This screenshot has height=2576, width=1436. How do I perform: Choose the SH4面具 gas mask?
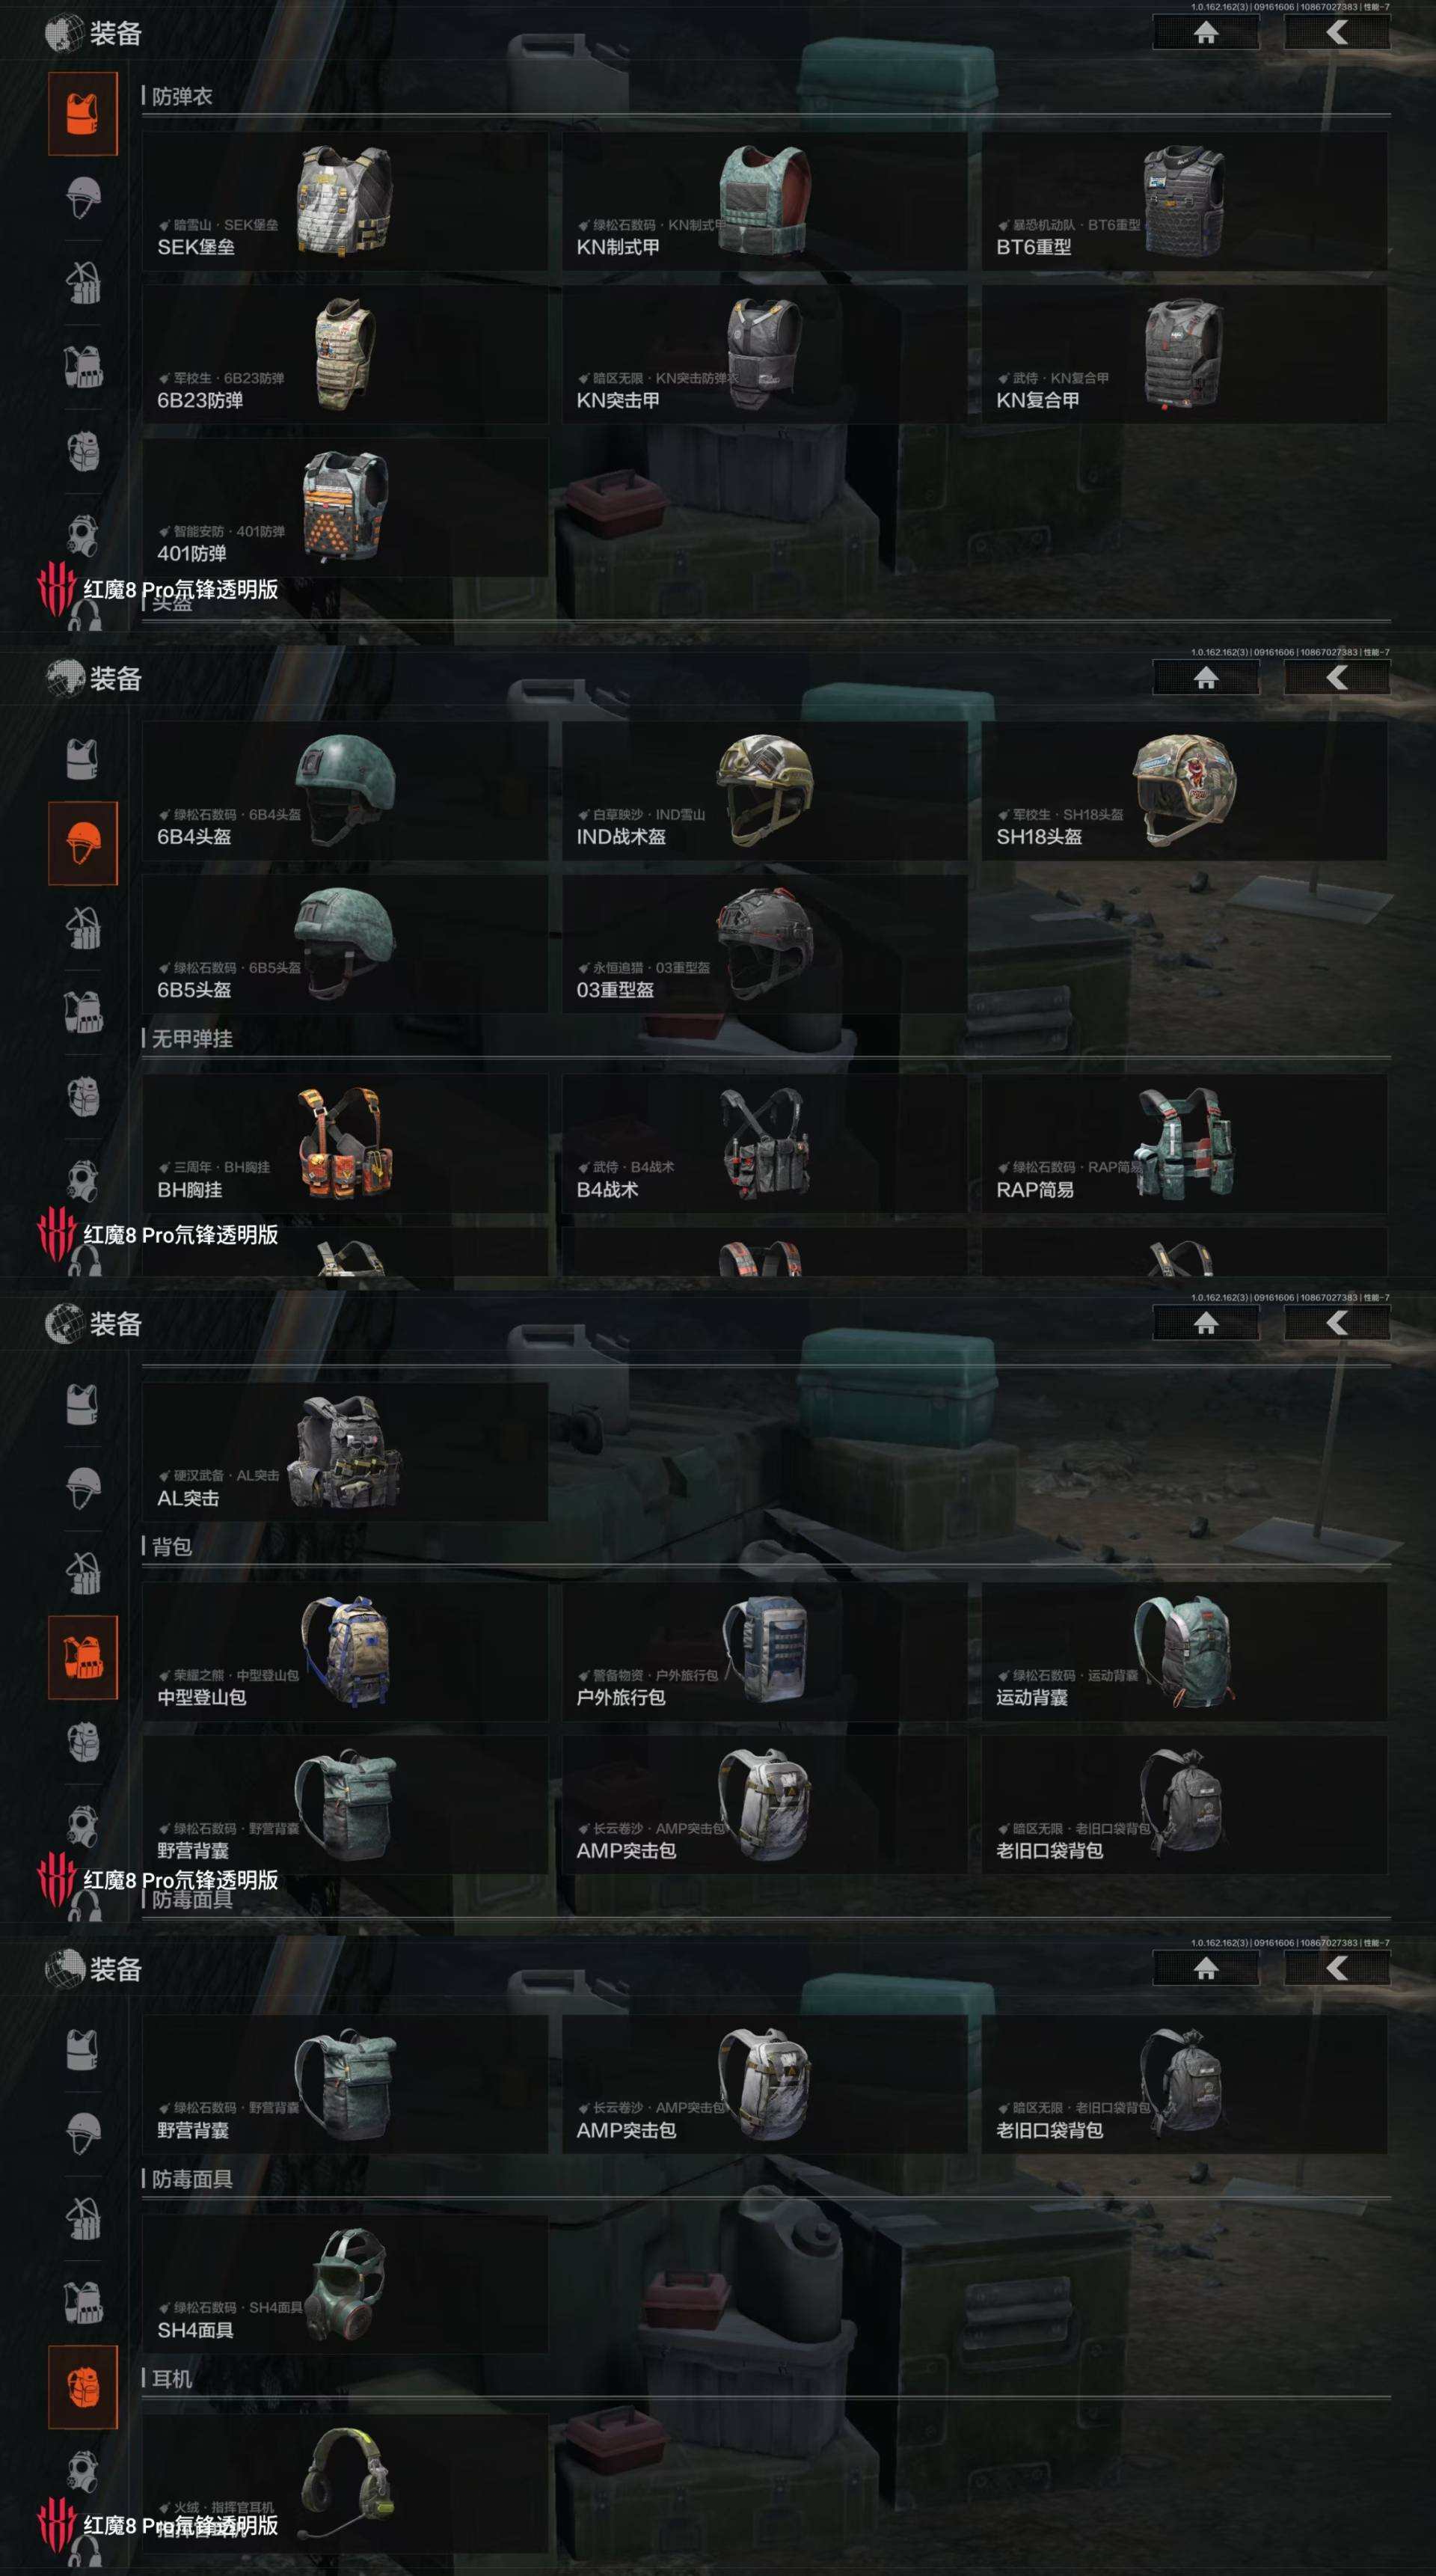click(x=345, y=2284)
